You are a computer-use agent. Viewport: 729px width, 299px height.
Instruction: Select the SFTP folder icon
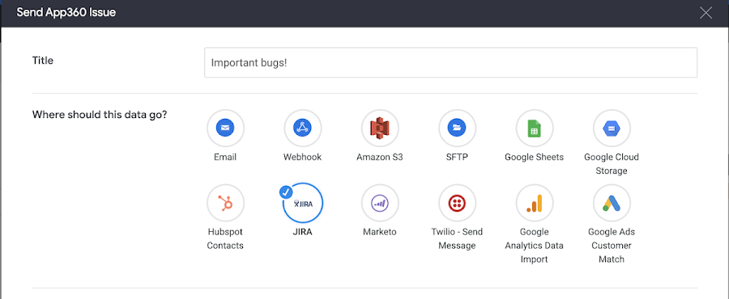click(457, 128)
